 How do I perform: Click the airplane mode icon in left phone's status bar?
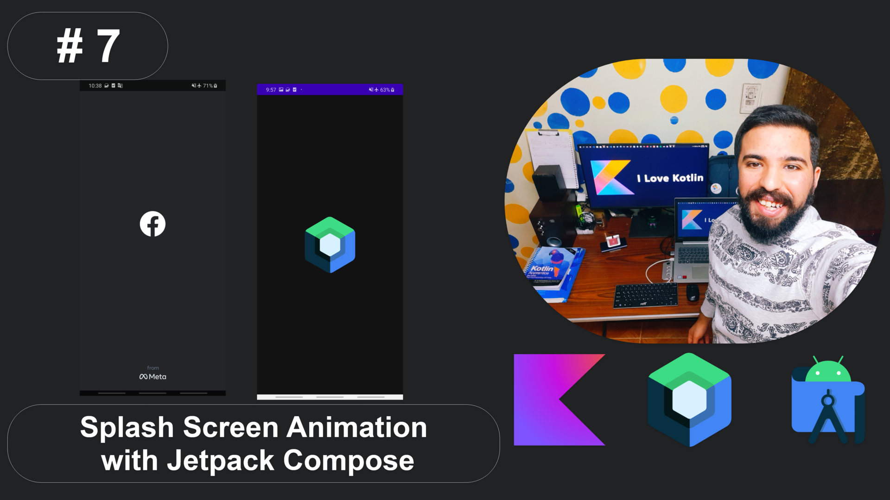[x=199, y=86]
